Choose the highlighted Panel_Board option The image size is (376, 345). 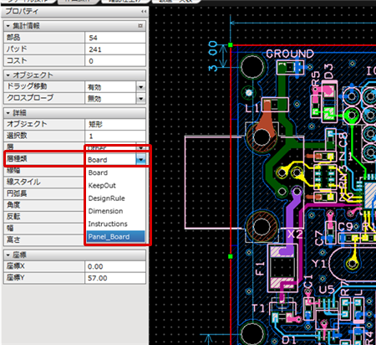(x=115, y=237)
